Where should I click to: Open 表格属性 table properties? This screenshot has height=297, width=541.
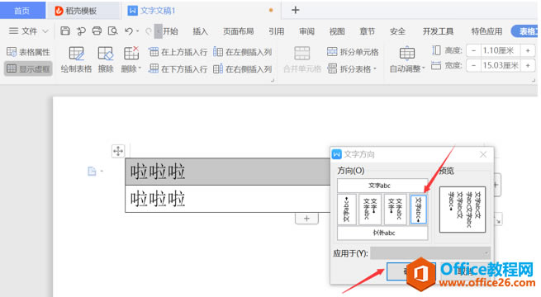point(28,52)
